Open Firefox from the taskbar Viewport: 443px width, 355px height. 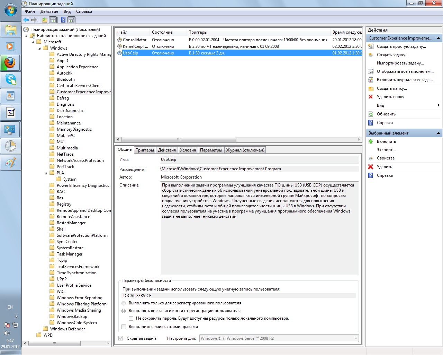tap(10, 63)
